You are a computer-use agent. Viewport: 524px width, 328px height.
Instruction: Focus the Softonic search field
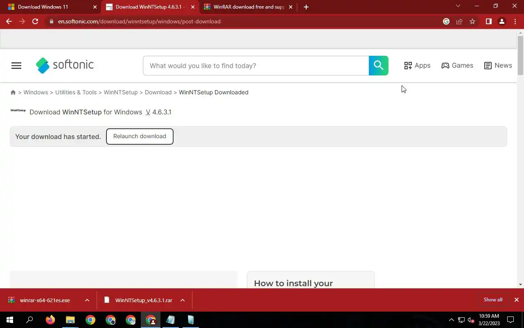(x=256, y=66)
